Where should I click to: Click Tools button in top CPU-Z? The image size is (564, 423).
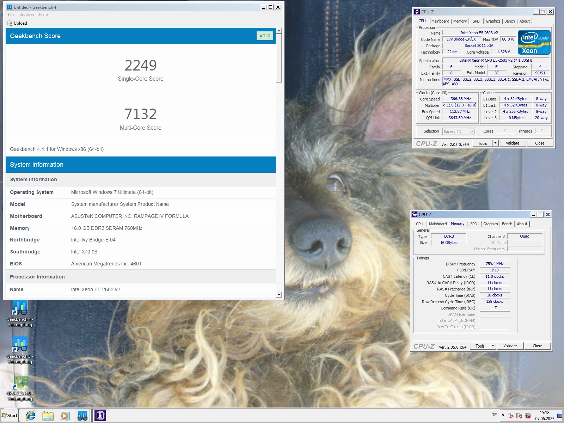point(483,143)
